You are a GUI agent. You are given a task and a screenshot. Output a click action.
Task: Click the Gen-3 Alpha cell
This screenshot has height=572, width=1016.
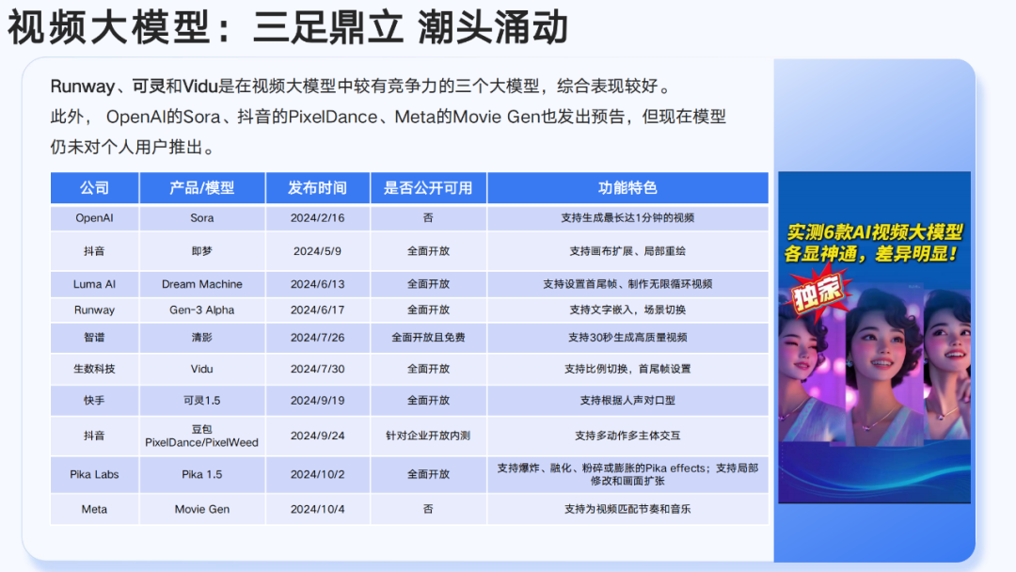click(x=202, y=310)
